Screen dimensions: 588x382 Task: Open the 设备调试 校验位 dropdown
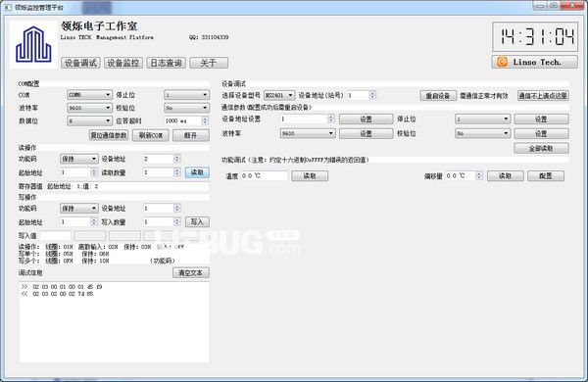[x=482, y=133]
